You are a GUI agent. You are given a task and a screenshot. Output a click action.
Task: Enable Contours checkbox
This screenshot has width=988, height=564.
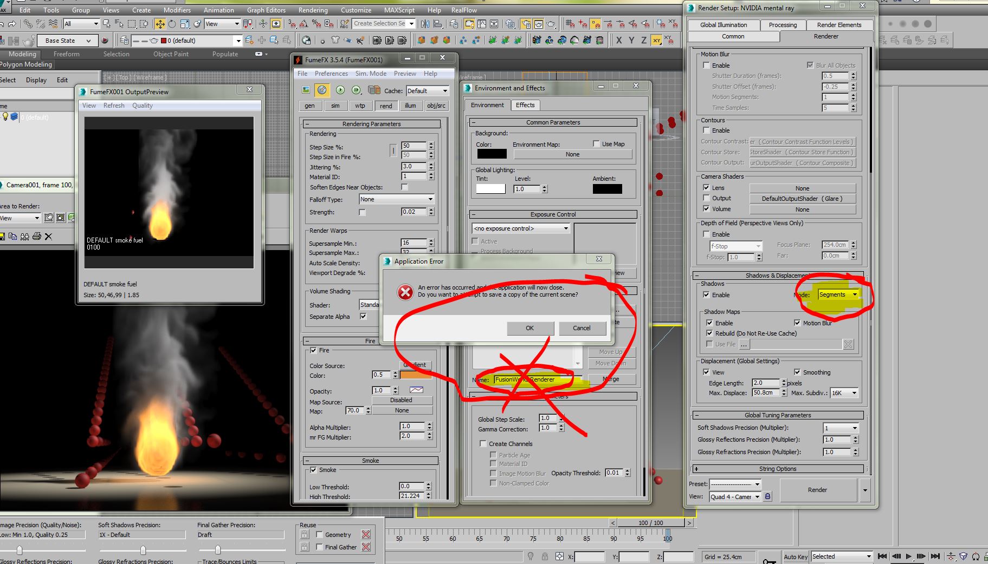(706, 130)
